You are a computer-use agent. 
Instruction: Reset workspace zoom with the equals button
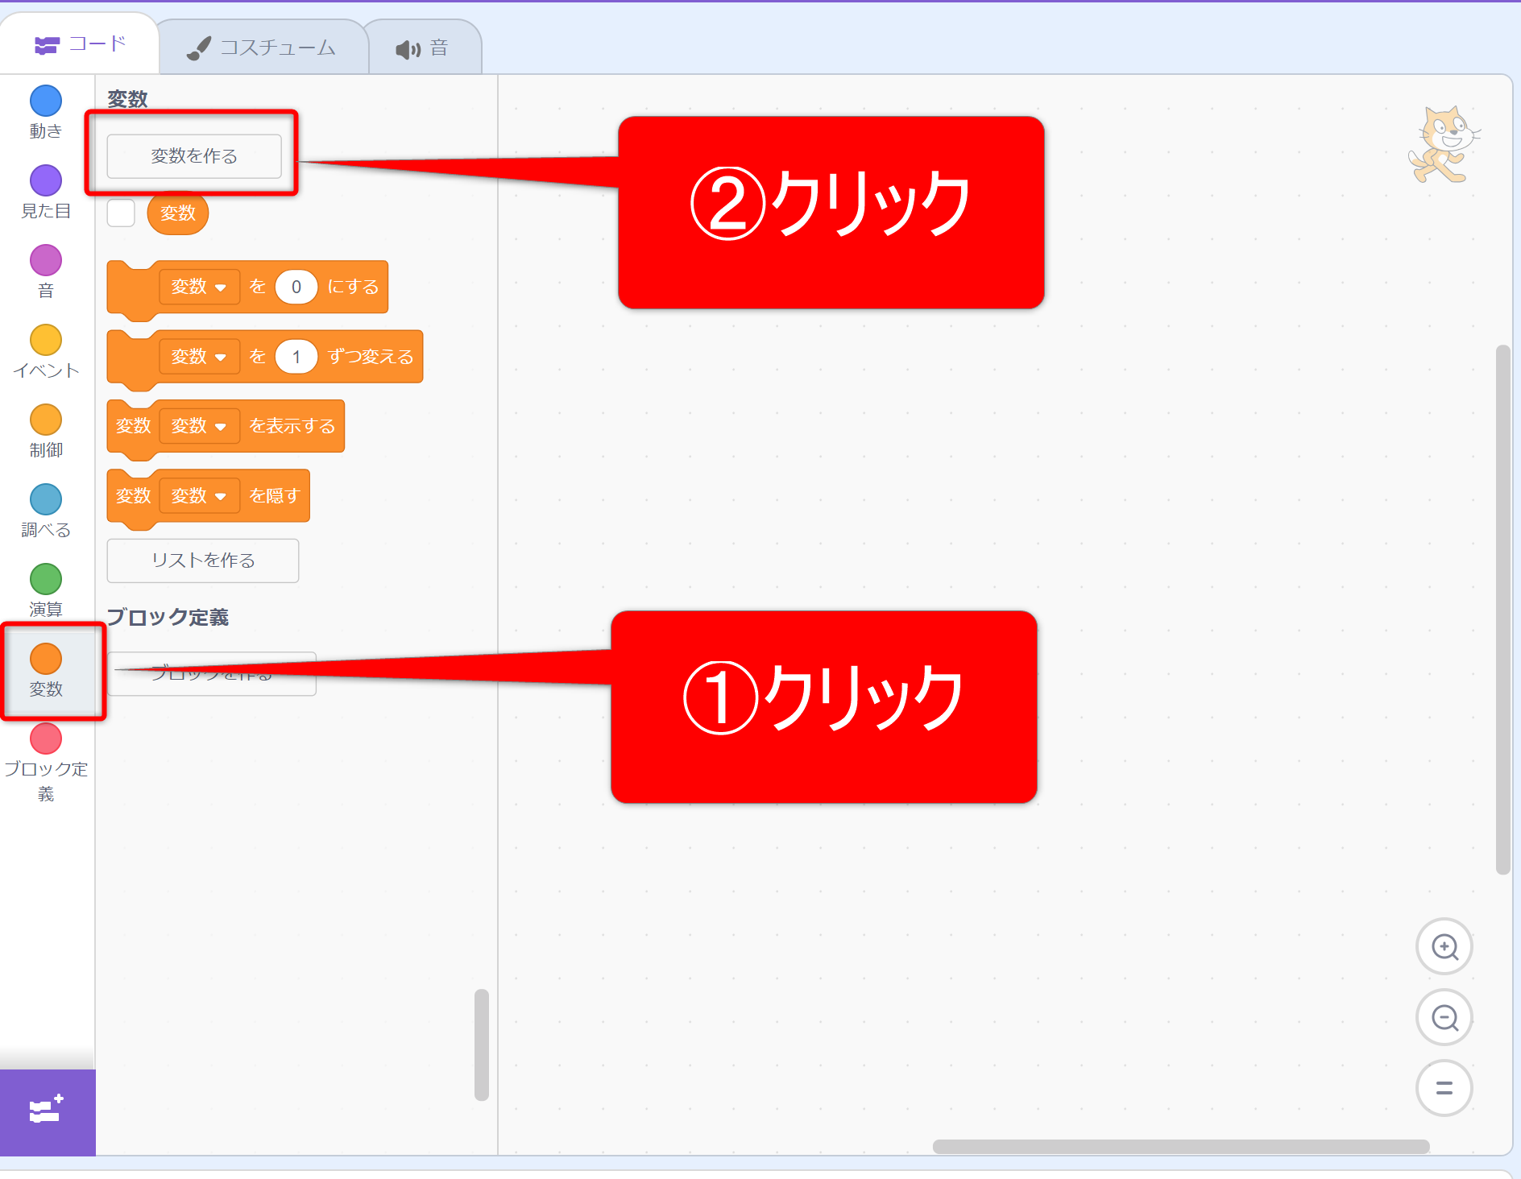point(1444,1088)
